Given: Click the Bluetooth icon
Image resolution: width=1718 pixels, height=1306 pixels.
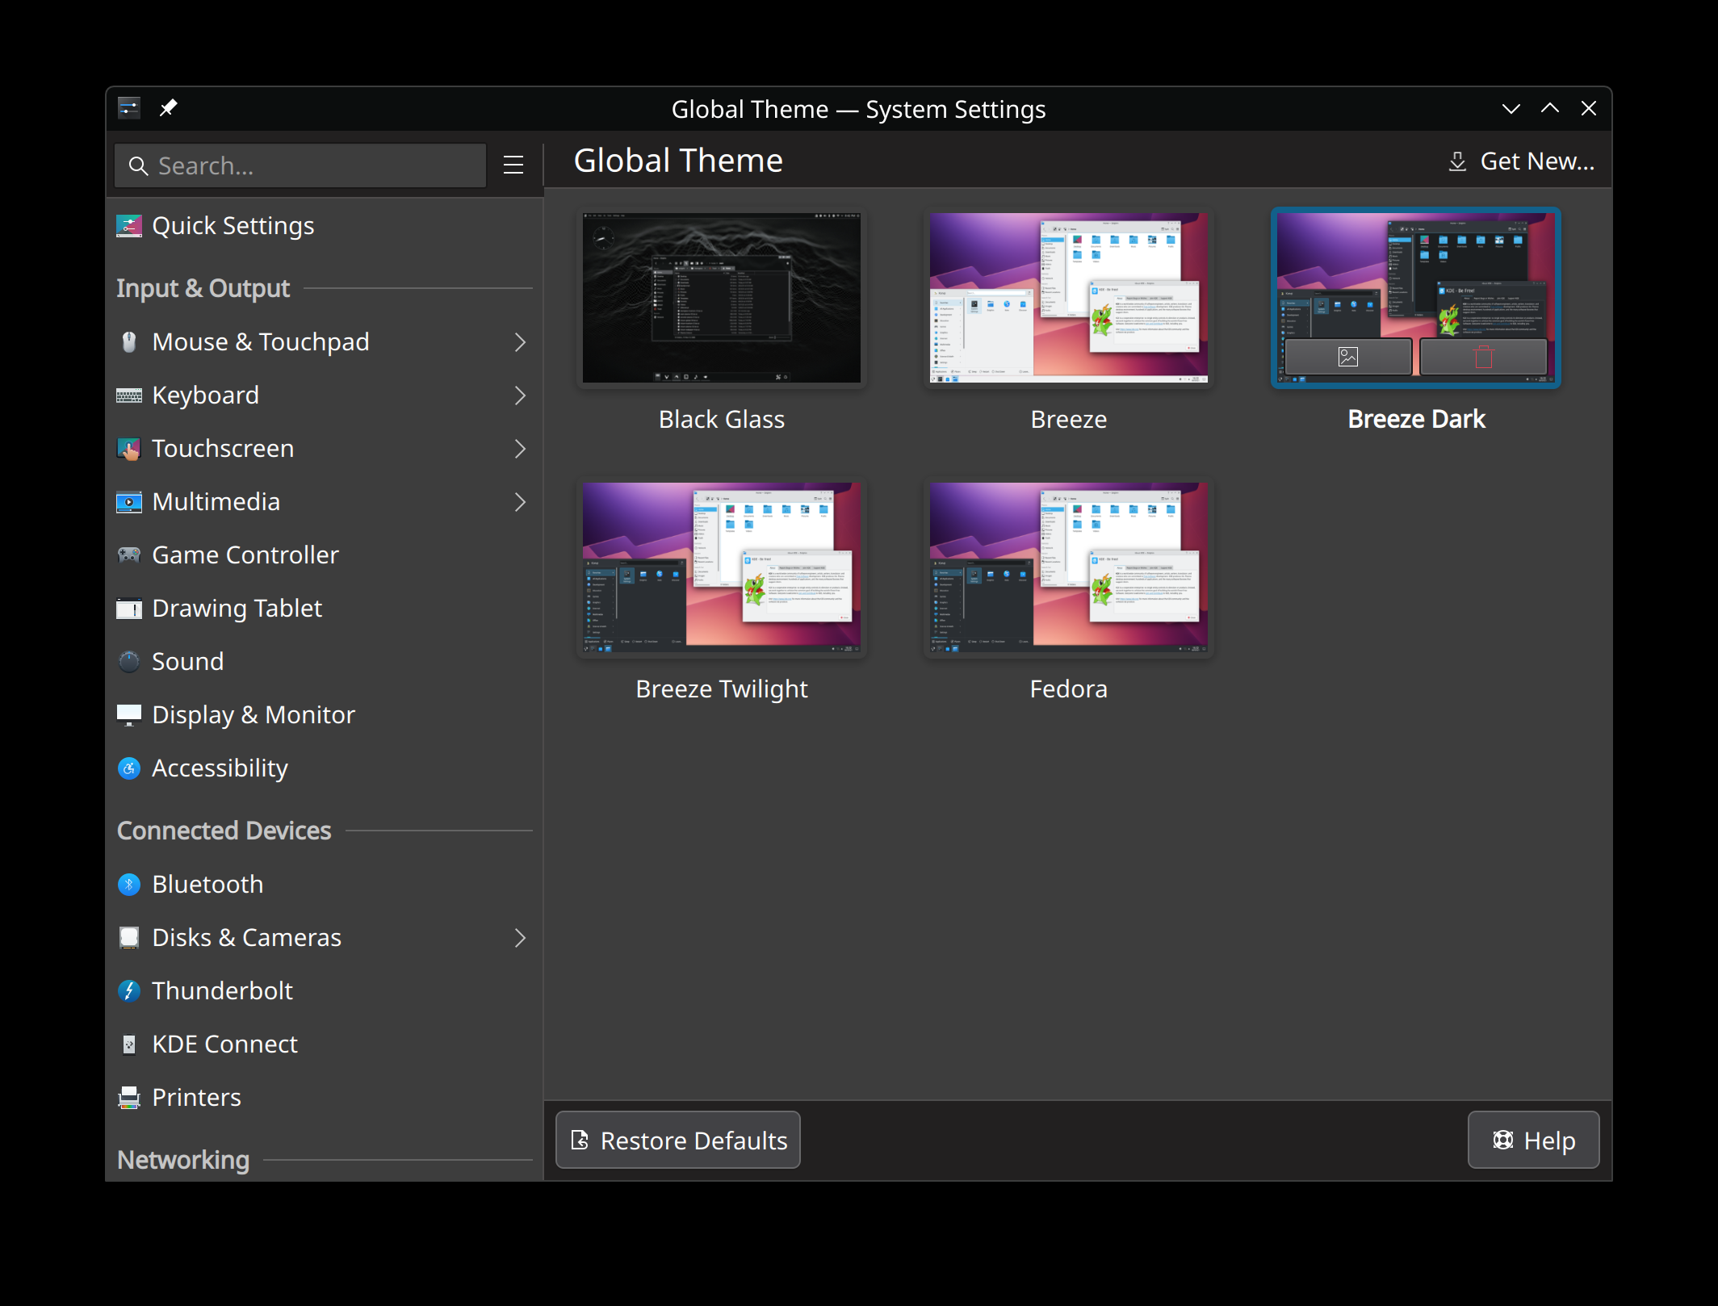Looking at the screenshot, I should pos(129,885).
